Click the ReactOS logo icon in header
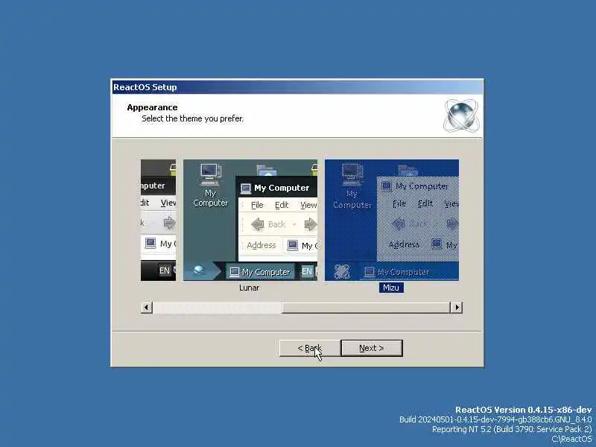596x447 pixels. coord(461,115)
